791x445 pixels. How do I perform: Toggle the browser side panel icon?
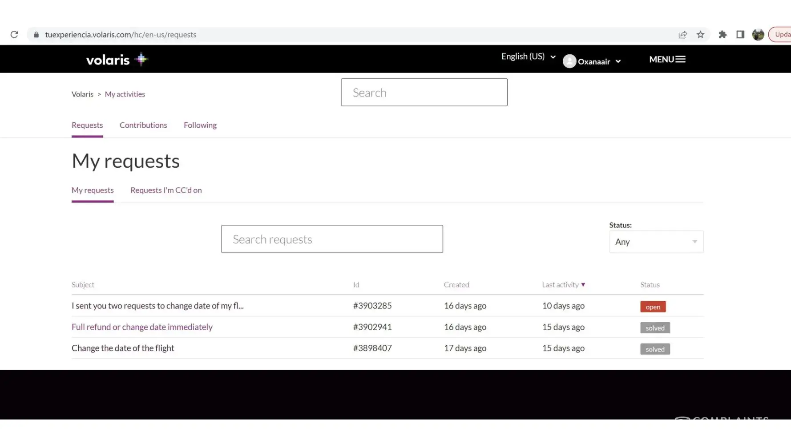tap(740, 35)
